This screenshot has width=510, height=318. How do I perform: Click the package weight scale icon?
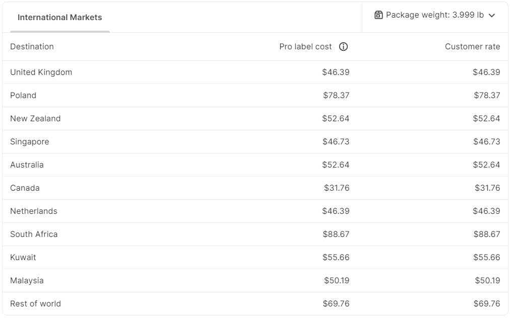coord(378,15)
